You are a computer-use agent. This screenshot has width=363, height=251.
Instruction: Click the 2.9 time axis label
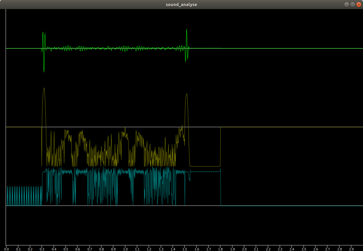352,249
